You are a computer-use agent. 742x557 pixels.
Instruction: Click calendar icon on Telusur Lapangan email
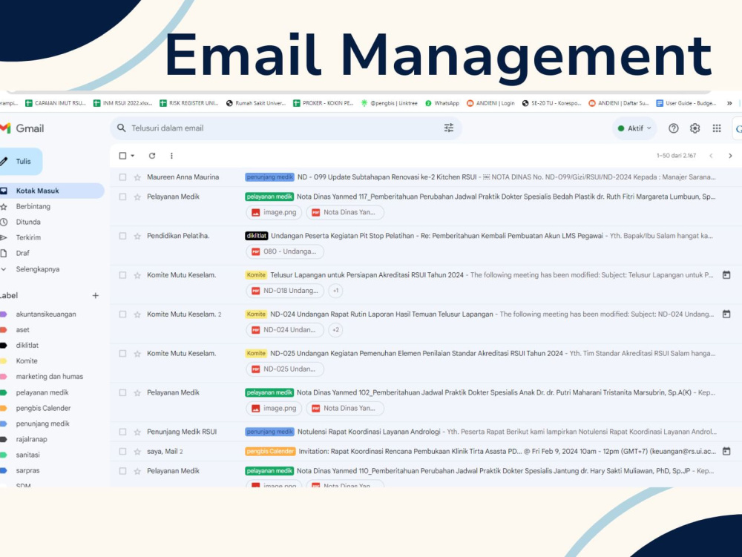point(726,274)
